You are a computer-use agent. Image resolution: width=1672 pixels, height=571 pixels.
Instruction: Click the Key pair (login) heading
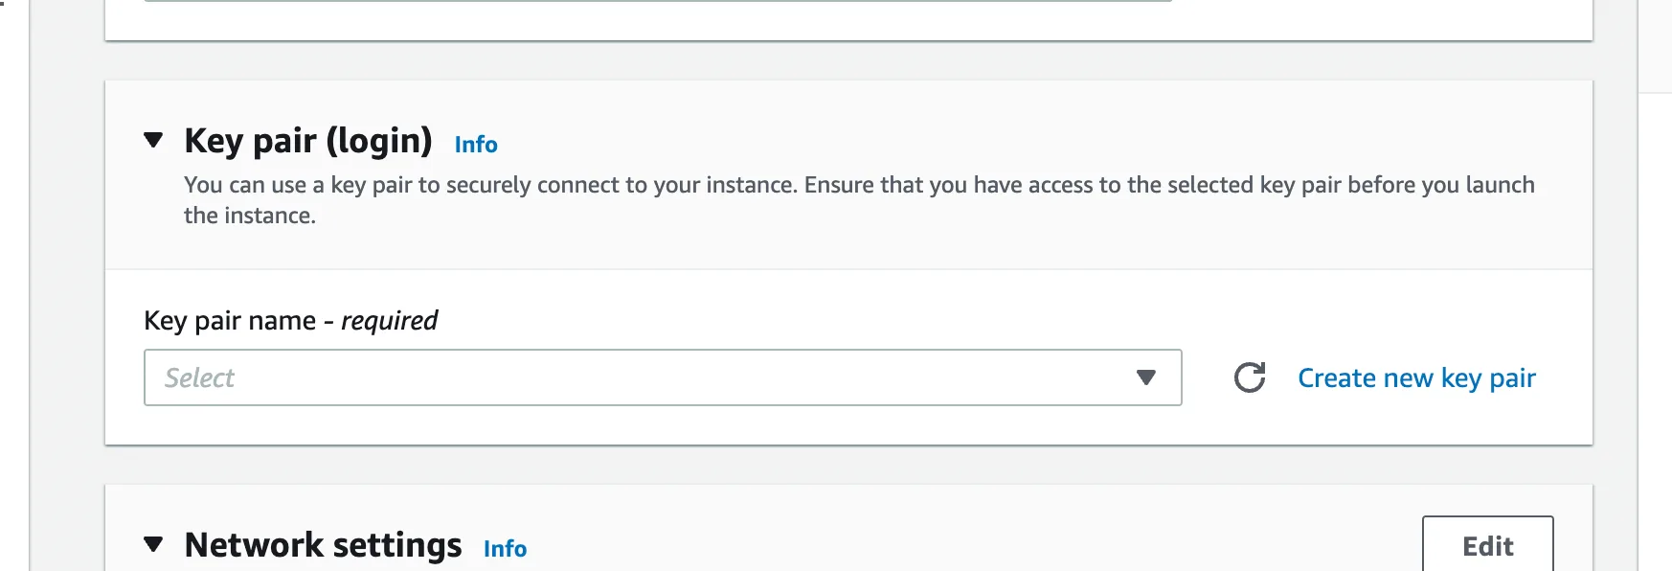click(x=308, y=141)
